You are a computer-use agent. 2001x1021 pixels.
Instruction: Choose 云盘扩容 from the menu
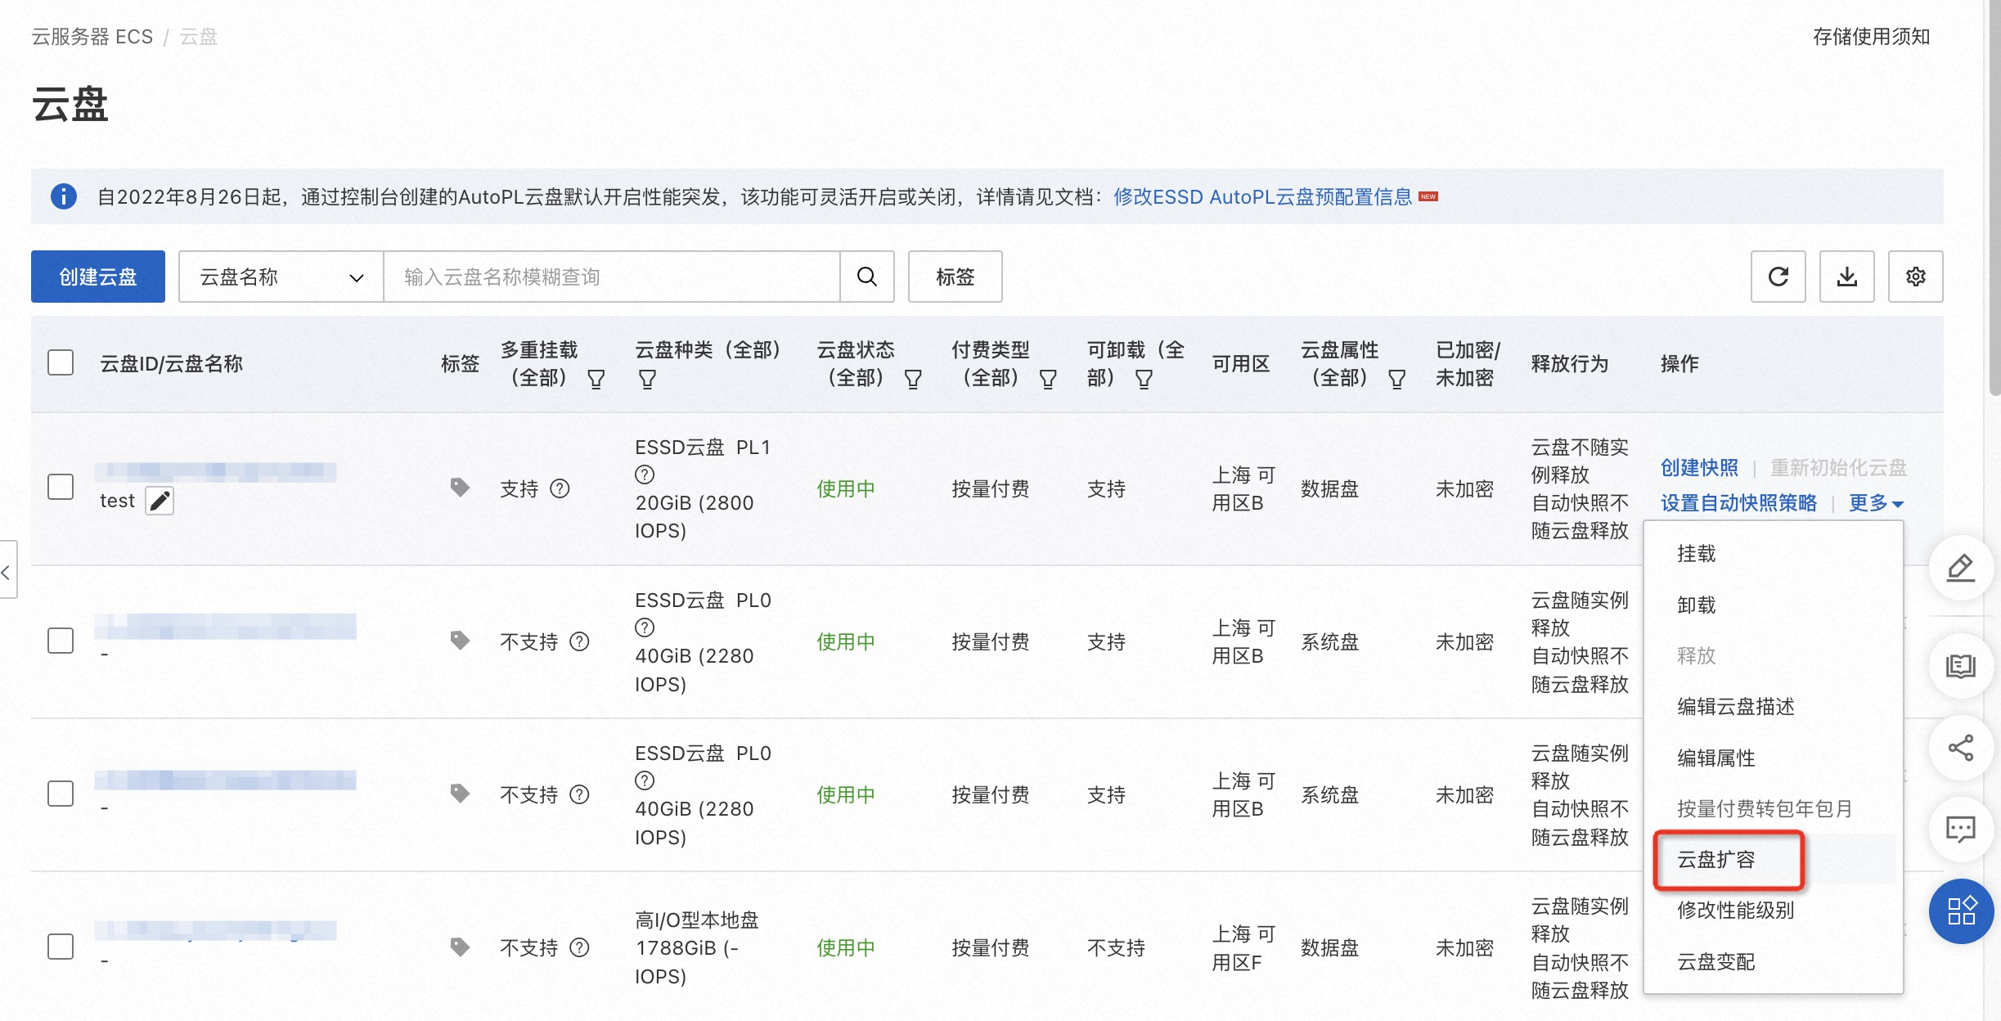(1716, 859)
